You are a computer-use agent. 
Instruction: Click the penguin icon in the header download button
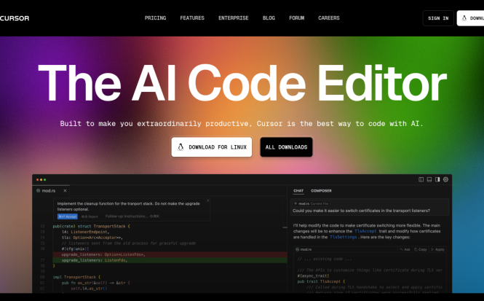(464, 18)
